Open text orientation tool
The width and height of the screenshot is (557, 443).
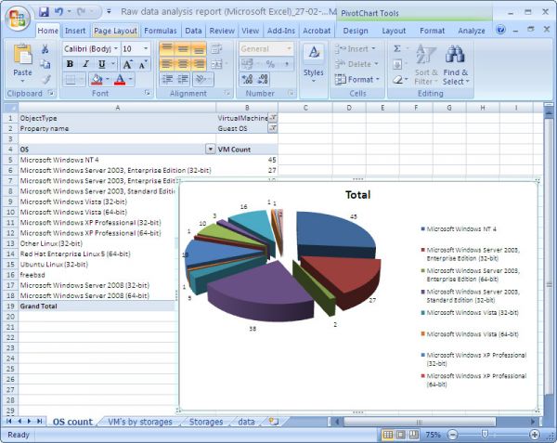(201, 79)
